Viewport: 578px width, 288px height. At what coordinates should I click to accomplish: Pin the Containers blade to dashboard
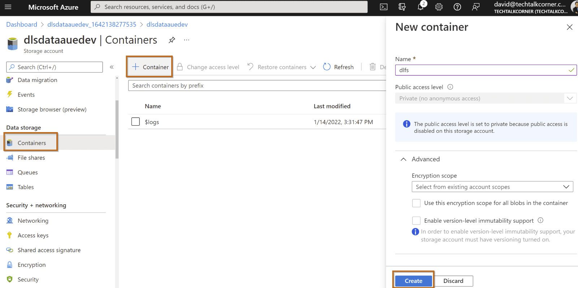[x=172, y=40]
